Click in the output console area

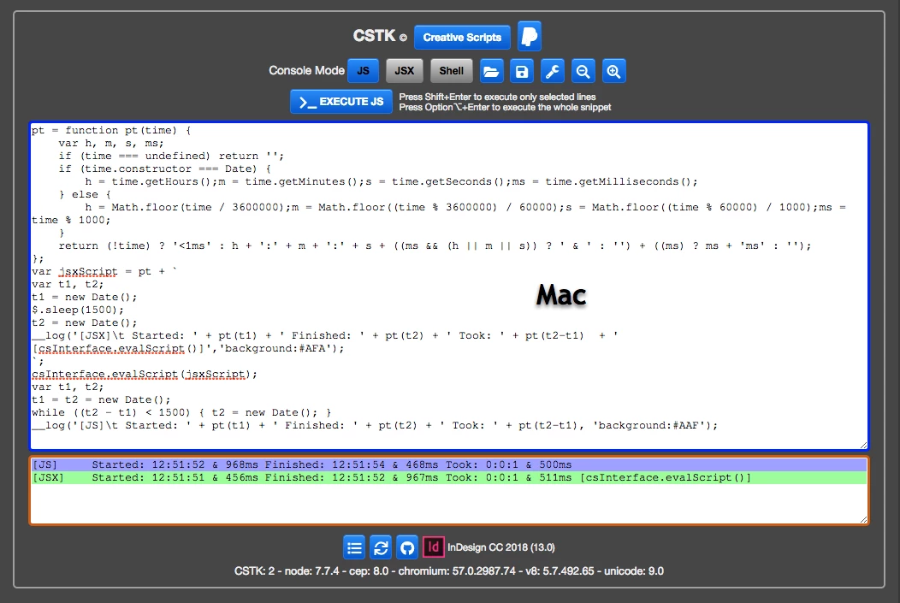(449, 491)
